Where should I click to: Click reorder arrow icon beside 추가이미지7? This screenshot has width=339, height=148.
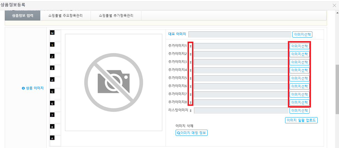click(x=191, y=95)
